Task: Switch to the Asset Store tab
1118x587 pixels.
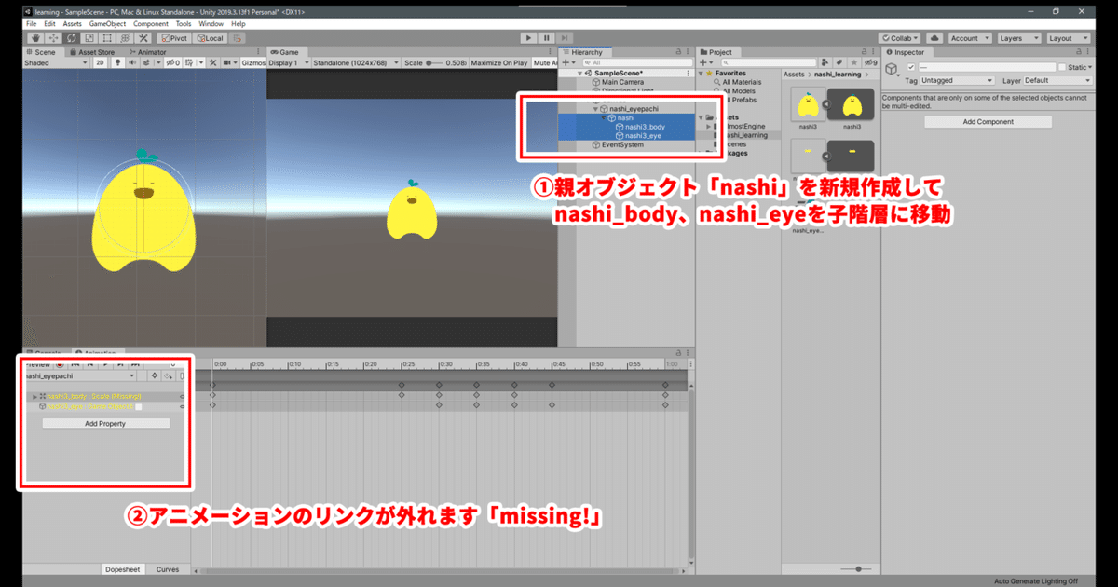Action: 92,52
